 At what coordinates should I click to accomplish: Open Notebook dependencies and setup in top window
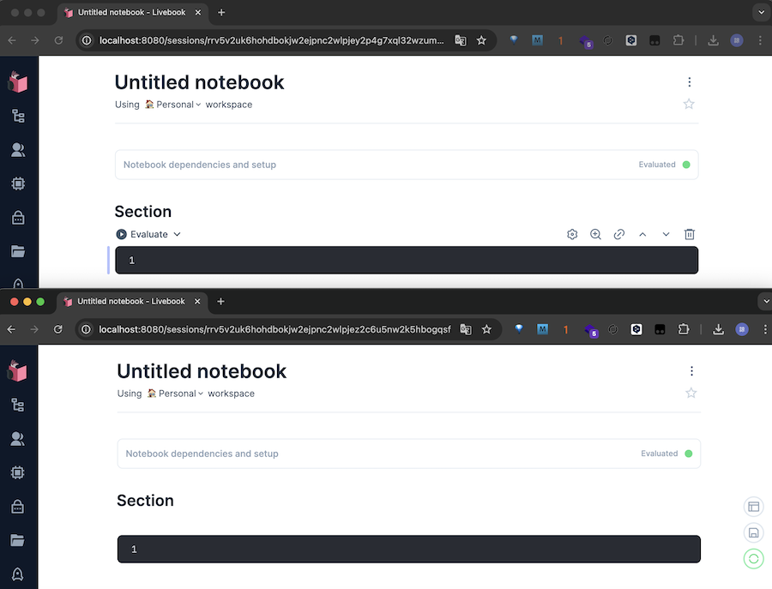[x=407, y=165]
